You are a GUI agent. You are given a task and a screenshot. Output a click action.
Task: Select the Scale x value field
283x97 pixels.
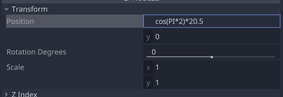tap(217, 67)
